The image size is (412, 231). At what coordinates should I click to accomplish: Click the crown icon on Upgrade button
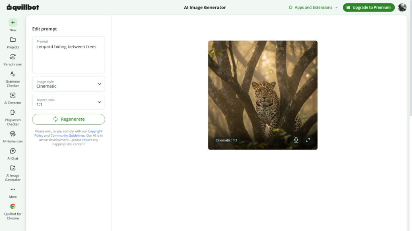point(348,7)
